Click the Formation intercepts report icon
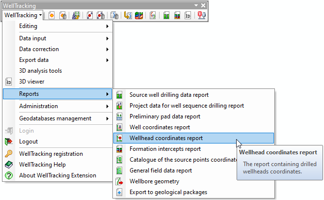This screenshot has height=200, width=324. coord(119,149)
